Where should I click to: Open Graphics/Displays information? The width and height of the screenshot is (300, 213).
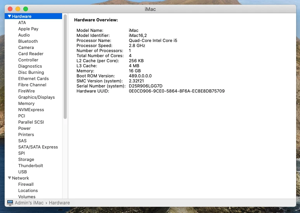[x=36, y=97]
